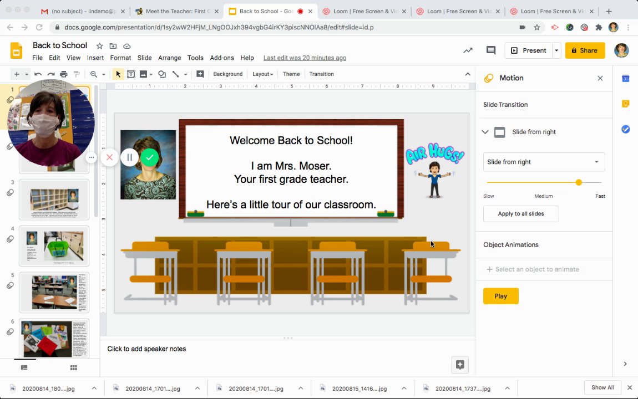Screen dimensions: 638x399
Task: Open the Last edit was 20 minutes ago link
Action: click(x=305, y=58)
